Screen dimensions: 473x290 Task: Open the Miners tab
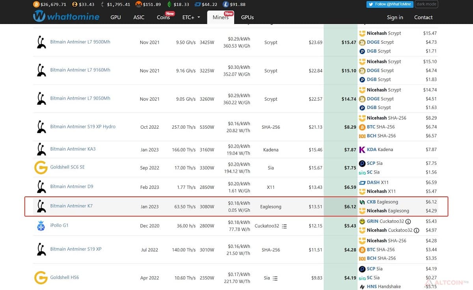tap(221, 17)
